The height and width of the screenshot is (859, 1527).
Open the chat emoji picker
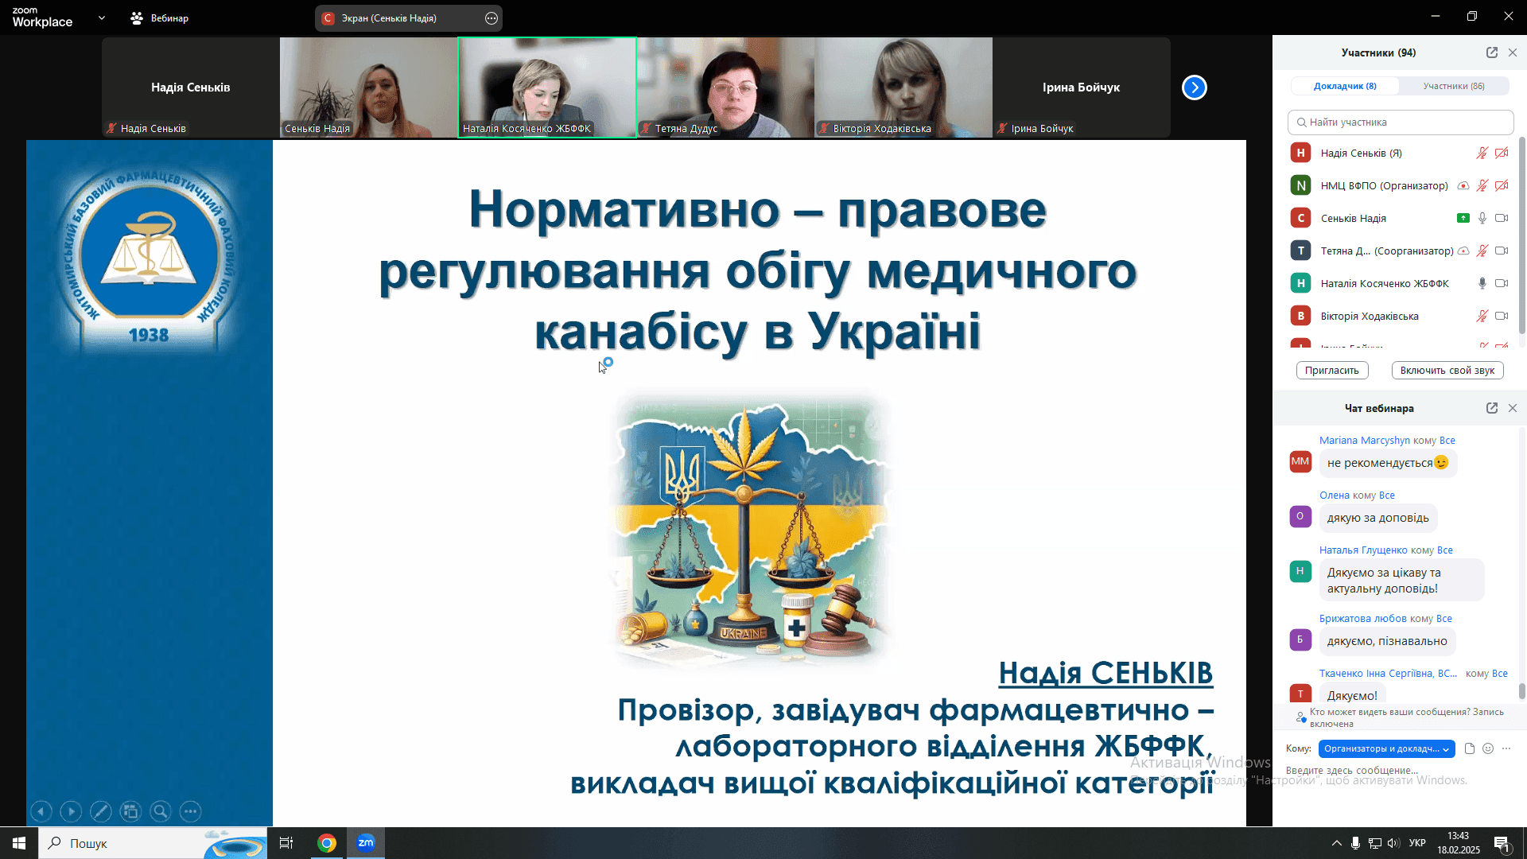pos(1488,748)
